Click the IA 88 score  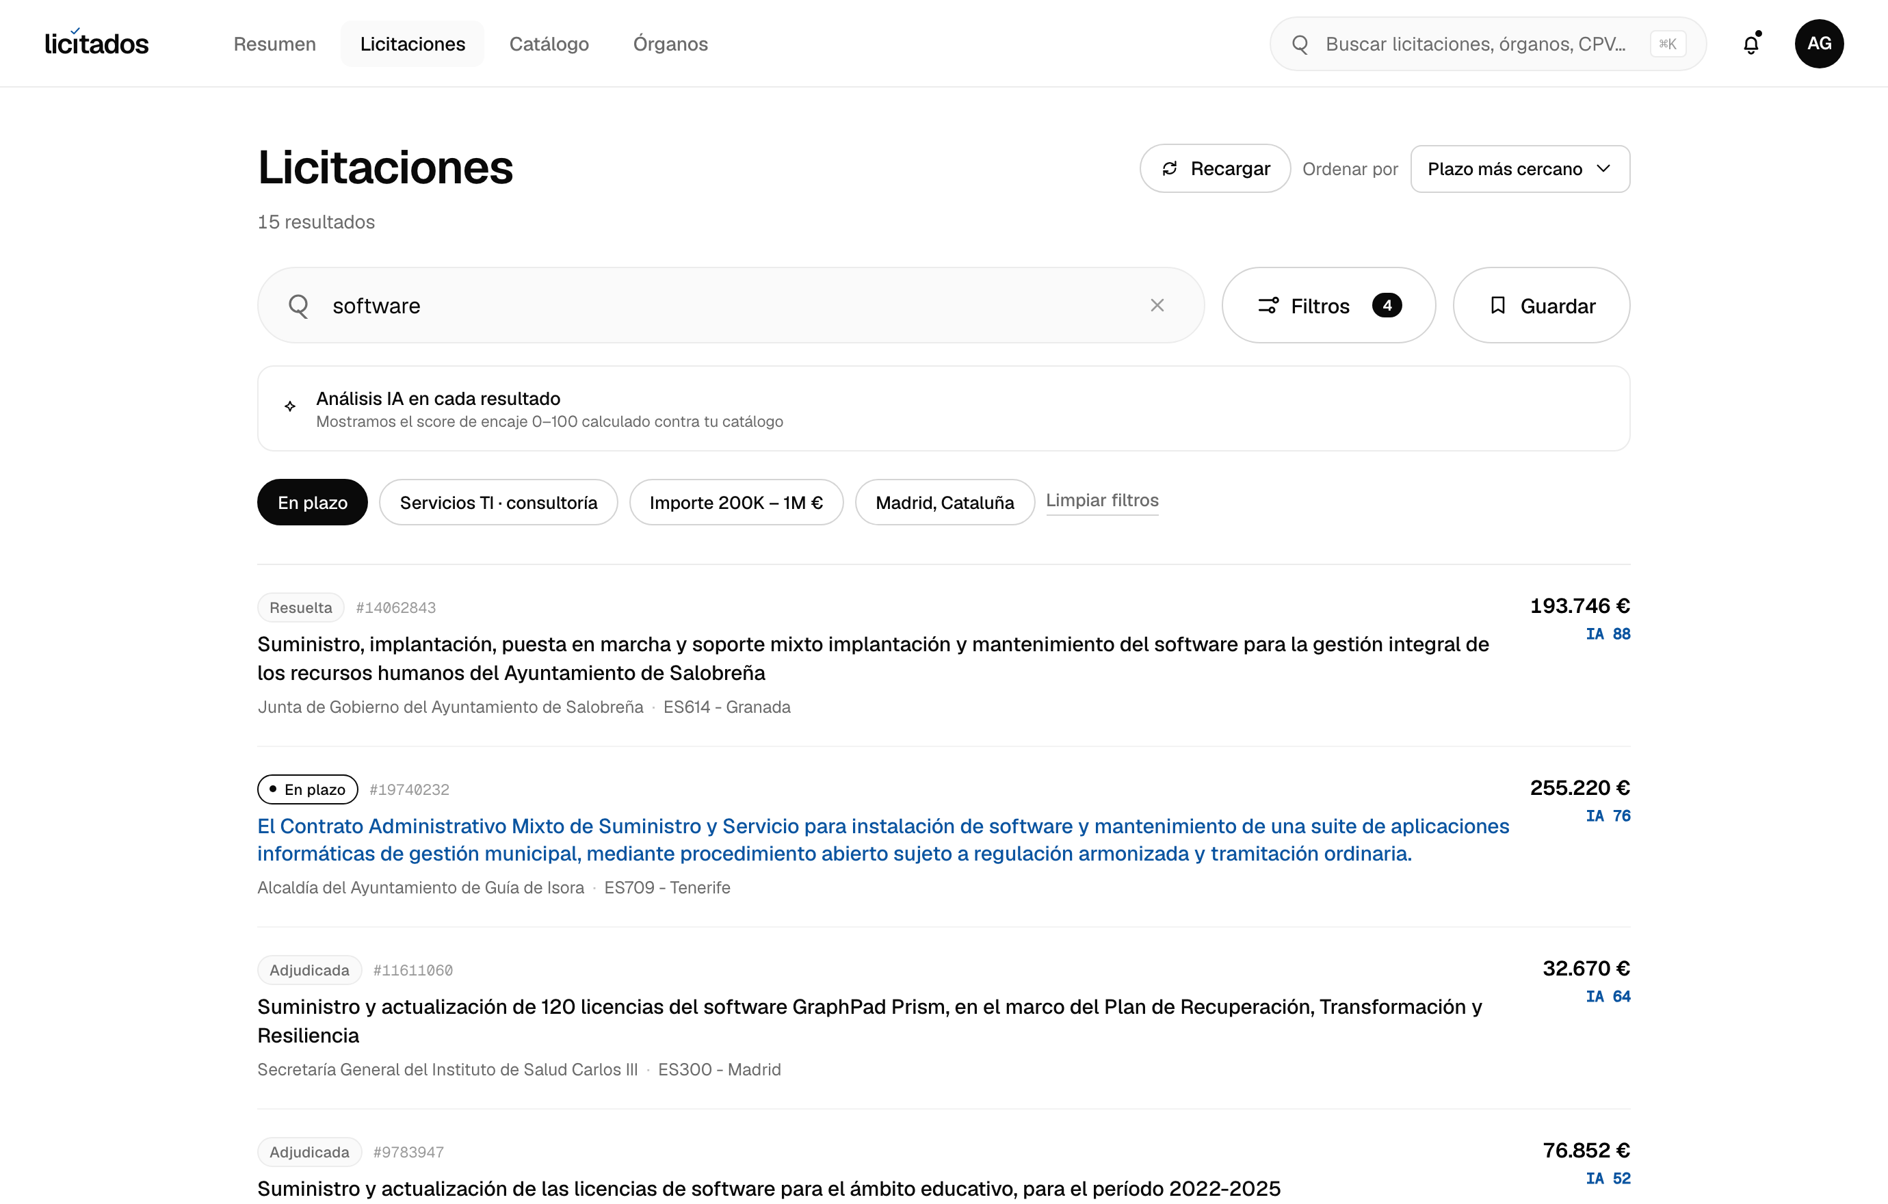tap(1608, 633)
